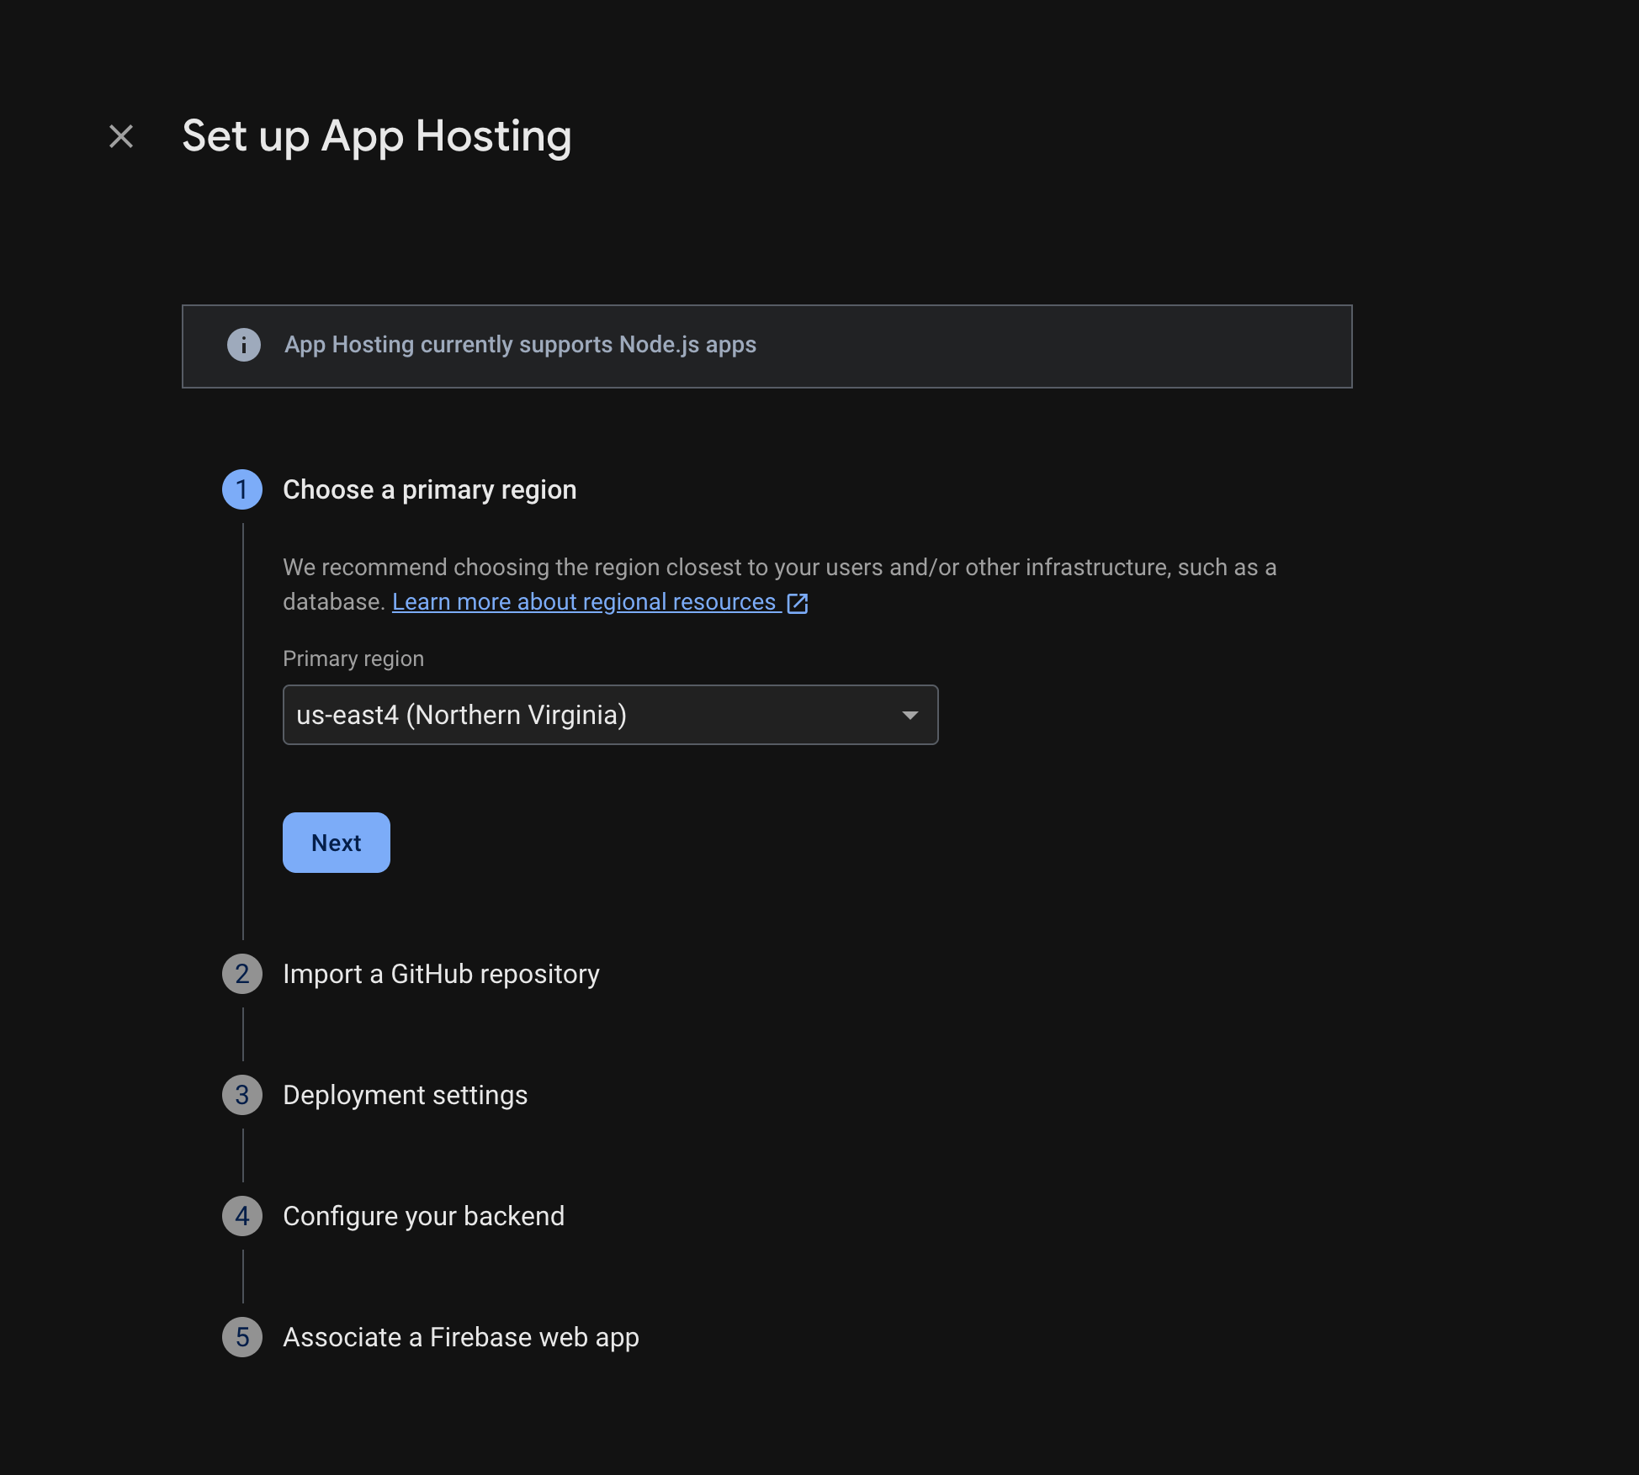This screenshot has height=1475, width=1639.
Task: Click the external link icon next to regional resources
Action: tap(798, 602)
